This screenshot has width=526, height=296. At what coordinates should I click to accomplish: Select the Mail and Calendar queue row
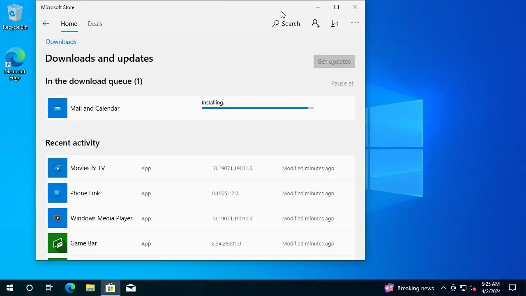200,108
